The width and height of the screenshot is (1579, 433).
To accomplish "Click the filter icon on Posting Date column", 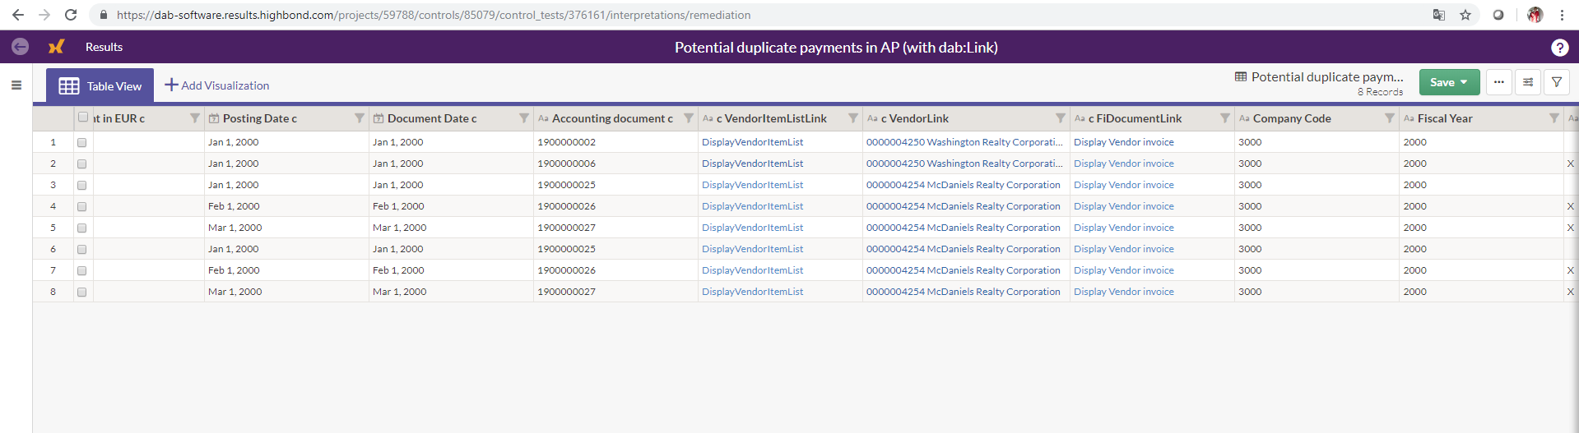I will 360,118.
